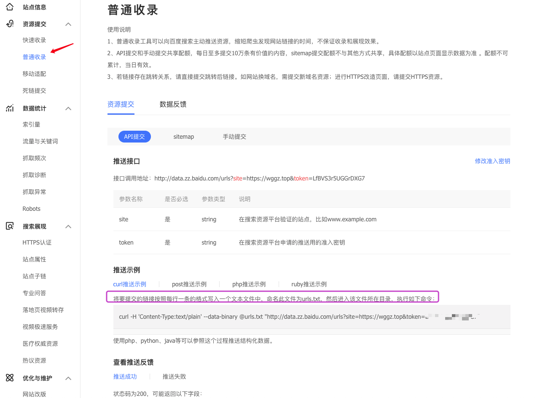Open 视频极速服务 in the sidebar

[40, 327]
